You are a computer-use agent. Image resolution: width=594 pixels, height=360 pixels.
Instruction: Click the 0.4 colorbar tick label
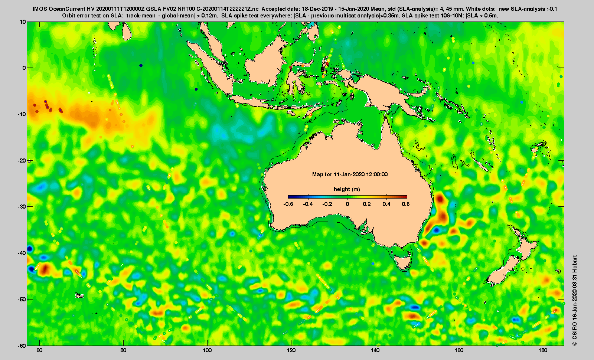(386, 204)
